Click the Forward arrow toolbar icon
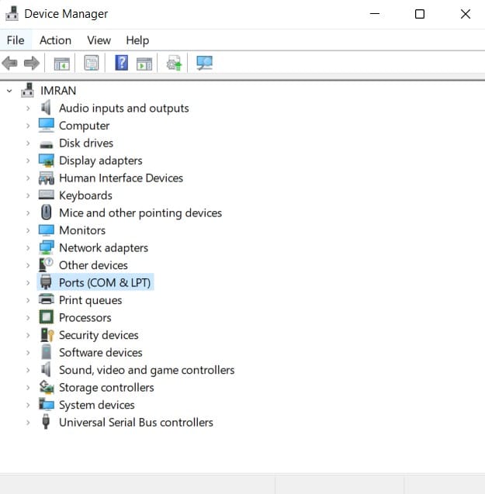Image resolution: width=485 pixels, height=494 pixels. [32, 64]
